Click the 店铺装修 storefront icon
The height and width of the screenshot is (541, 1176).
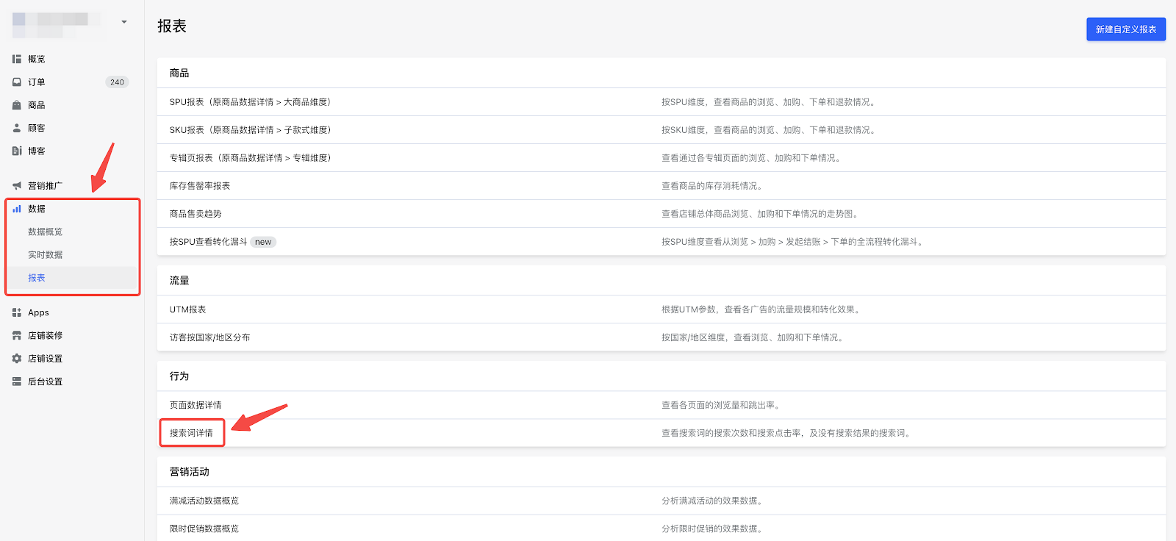click(x=17, y=335)
